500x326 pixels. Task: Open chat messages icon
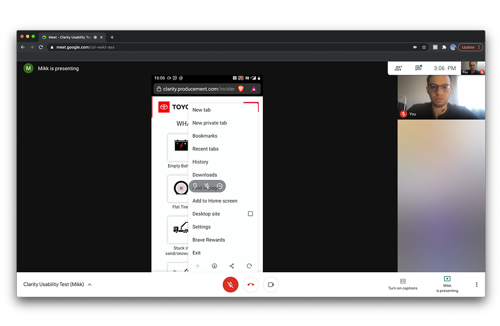coord(418,68)
